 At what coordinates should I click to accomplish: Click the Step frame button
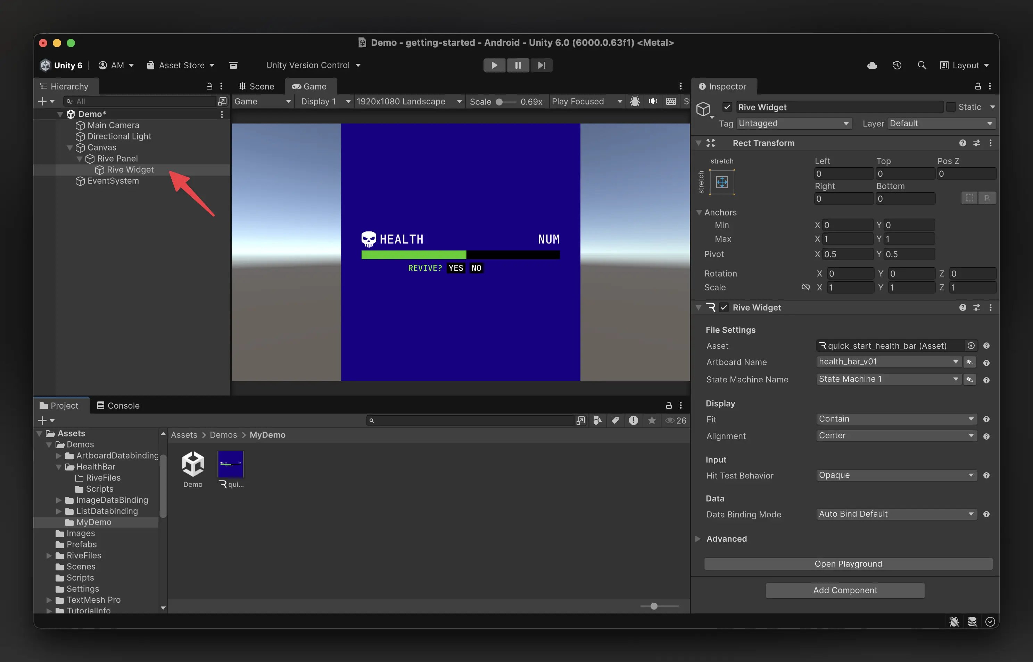click(542, 65)
